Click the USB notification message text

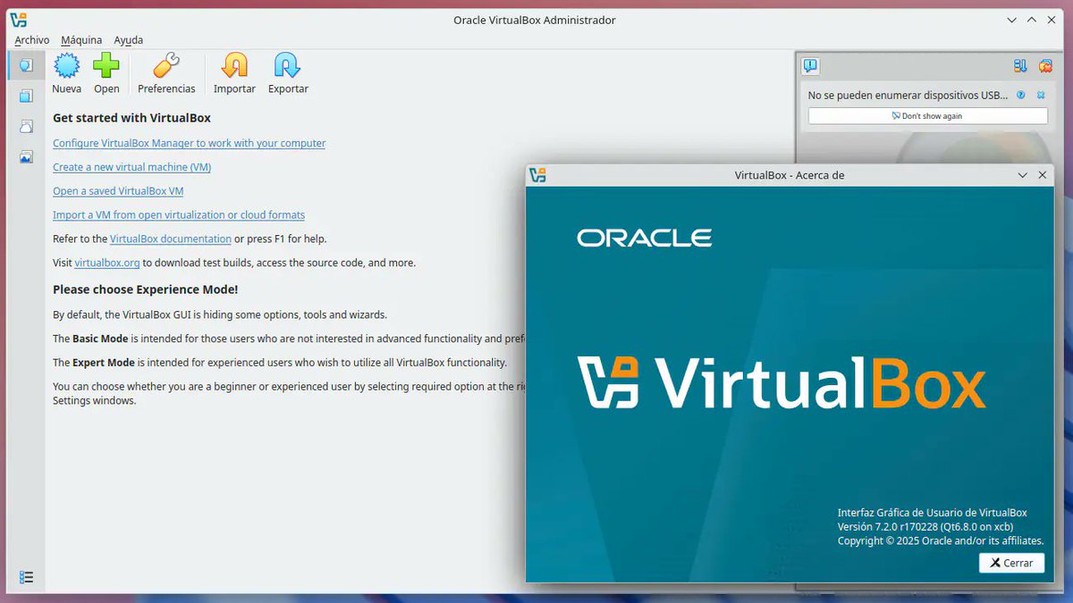(908, 95)
